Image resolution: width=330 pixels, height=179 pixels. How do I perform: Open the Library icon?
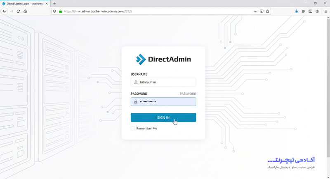point(303,11)
